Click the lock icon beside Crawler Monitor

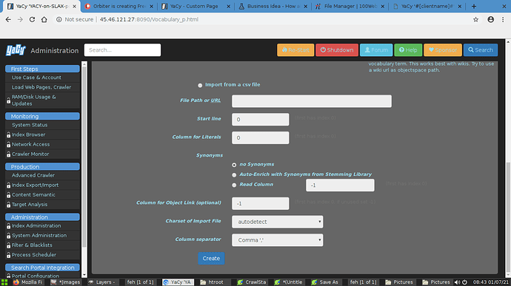pyautogui.click(x=8, y=154)
